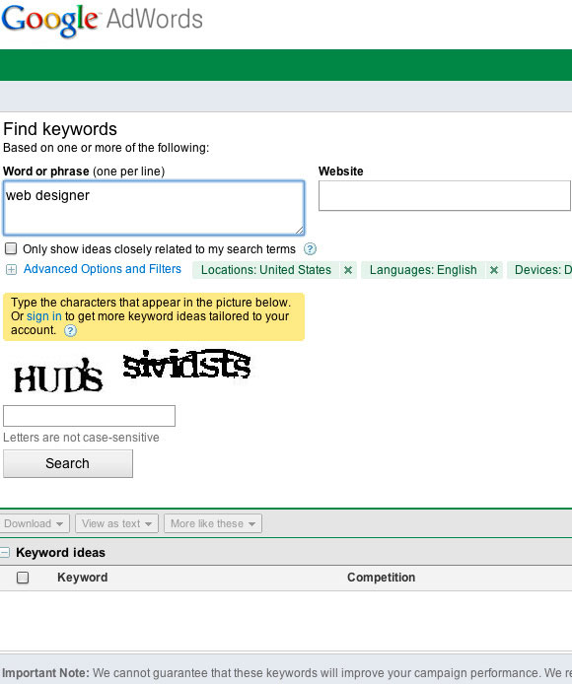The height and width of the screenshot is (684, 572).
Task: Remove the Languages: English filter
Action: coord(494,270)
